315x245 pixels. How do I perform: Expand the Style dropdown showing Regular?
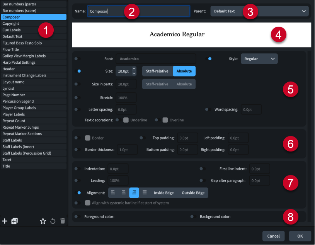(259, 59)
